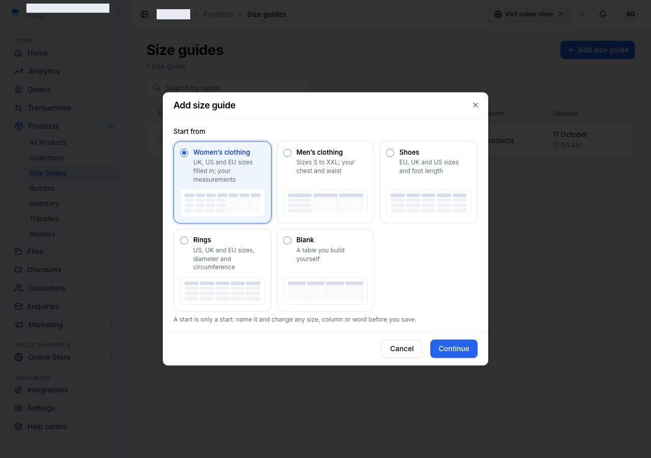This screenshot has height=458, width=651.
Task: Switch theme with the sun icon
Action: (x=582, y=14)
